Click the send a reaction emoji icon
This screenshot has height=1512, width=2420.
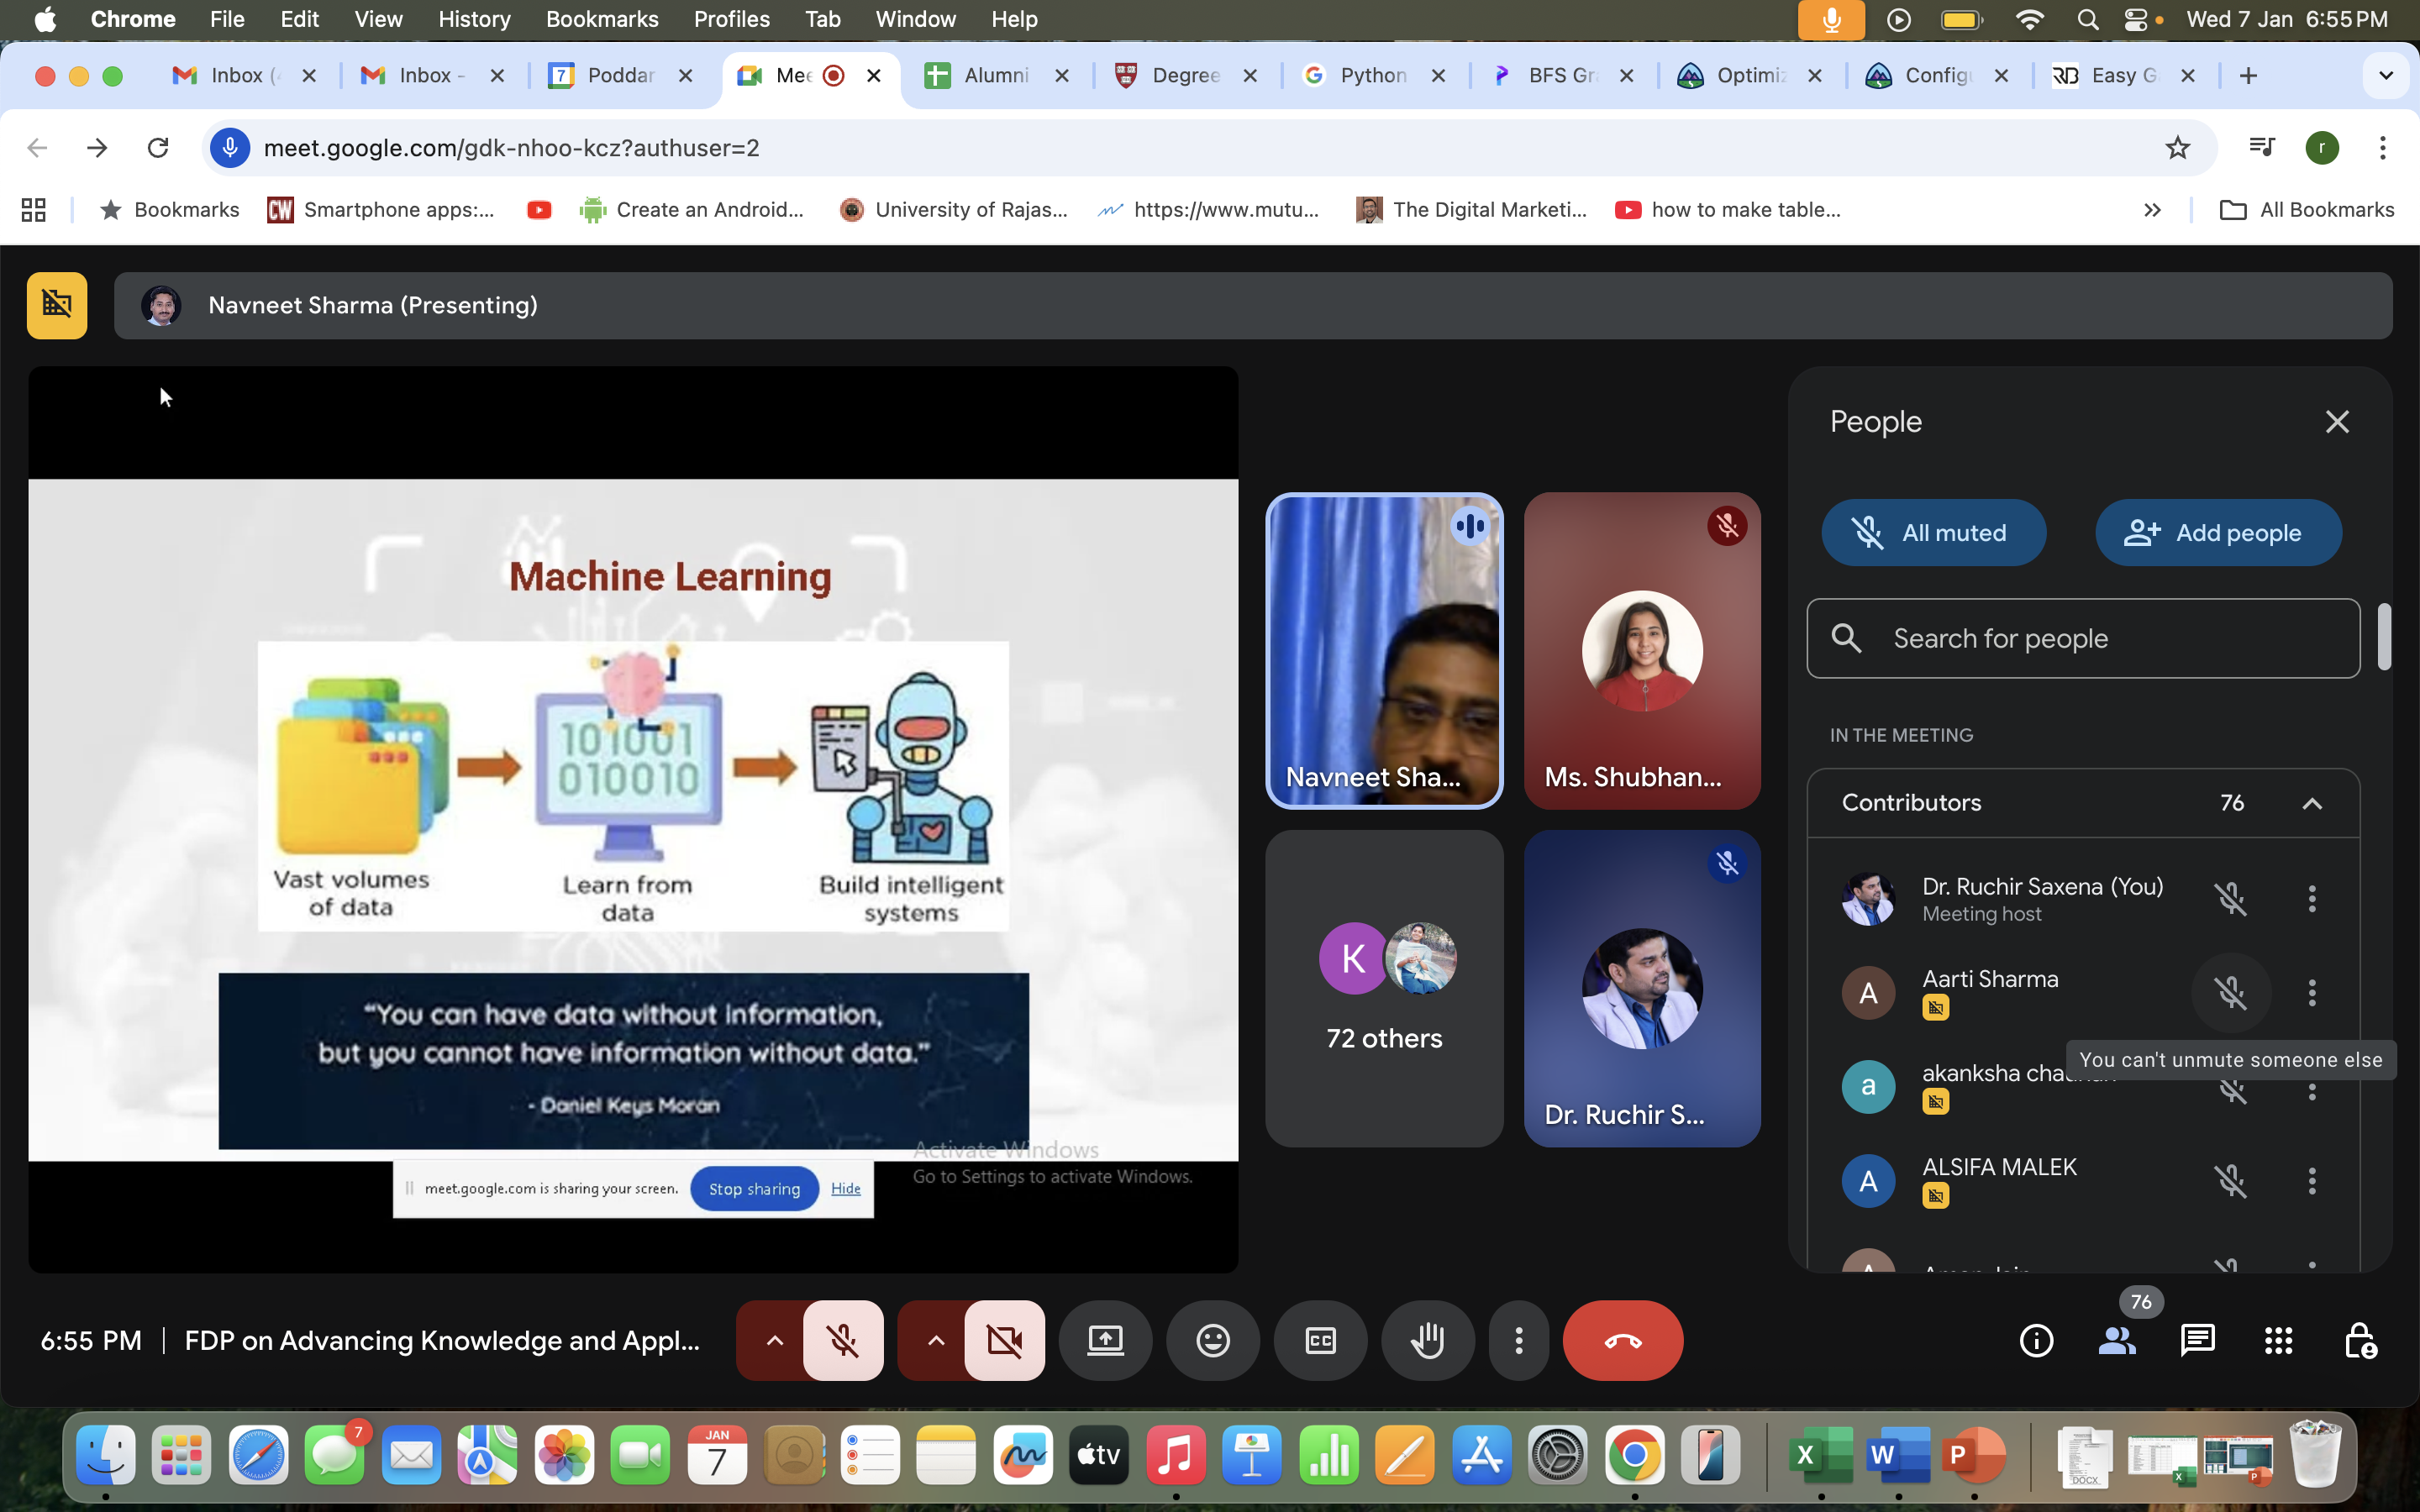tap(1213, 1340)
